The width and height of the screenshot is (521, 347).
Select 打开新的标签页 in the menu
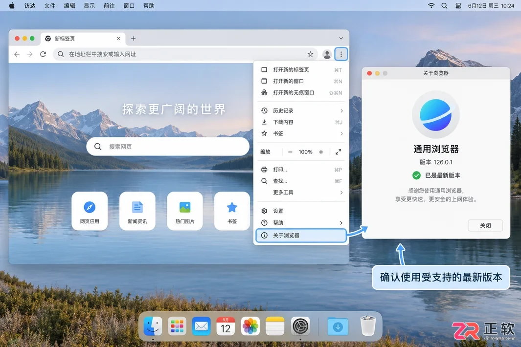tap(301, 70)
